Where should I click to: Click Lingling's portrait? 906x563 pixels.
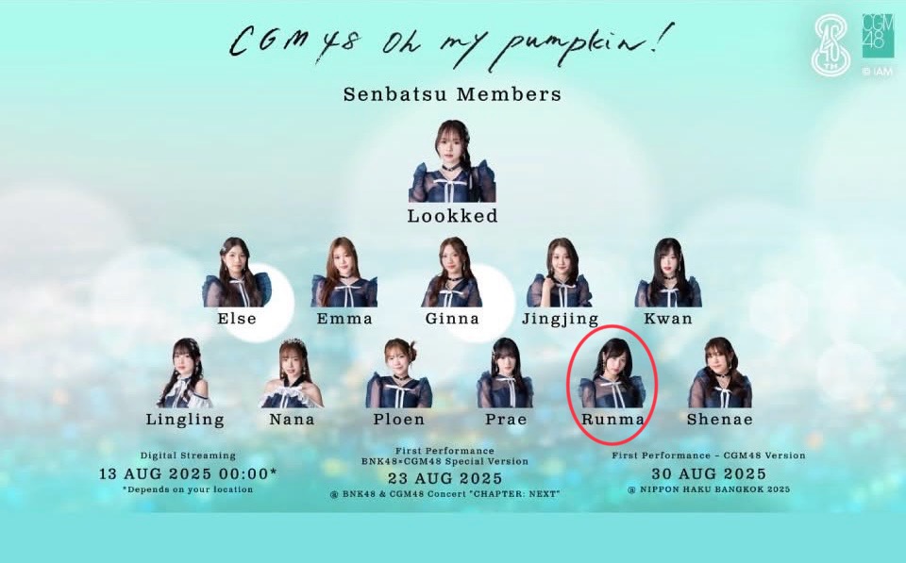click(x=184, y=373)
